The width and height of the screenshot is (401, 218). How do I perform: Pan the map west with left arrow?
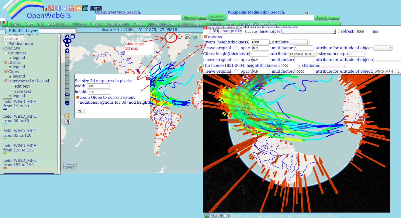(x=64, y=41)
